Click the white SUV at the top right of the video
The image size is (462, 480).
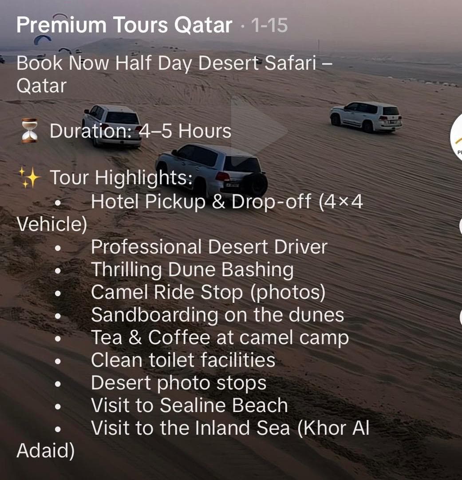coord(366,116)
